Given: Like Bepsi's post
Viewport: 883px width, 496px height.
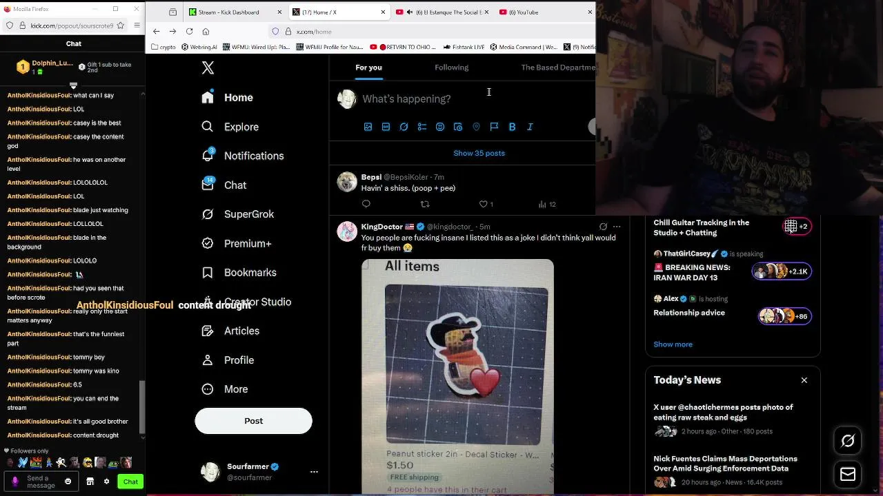Looking at the screenshot, I should [x=484, y=204].
